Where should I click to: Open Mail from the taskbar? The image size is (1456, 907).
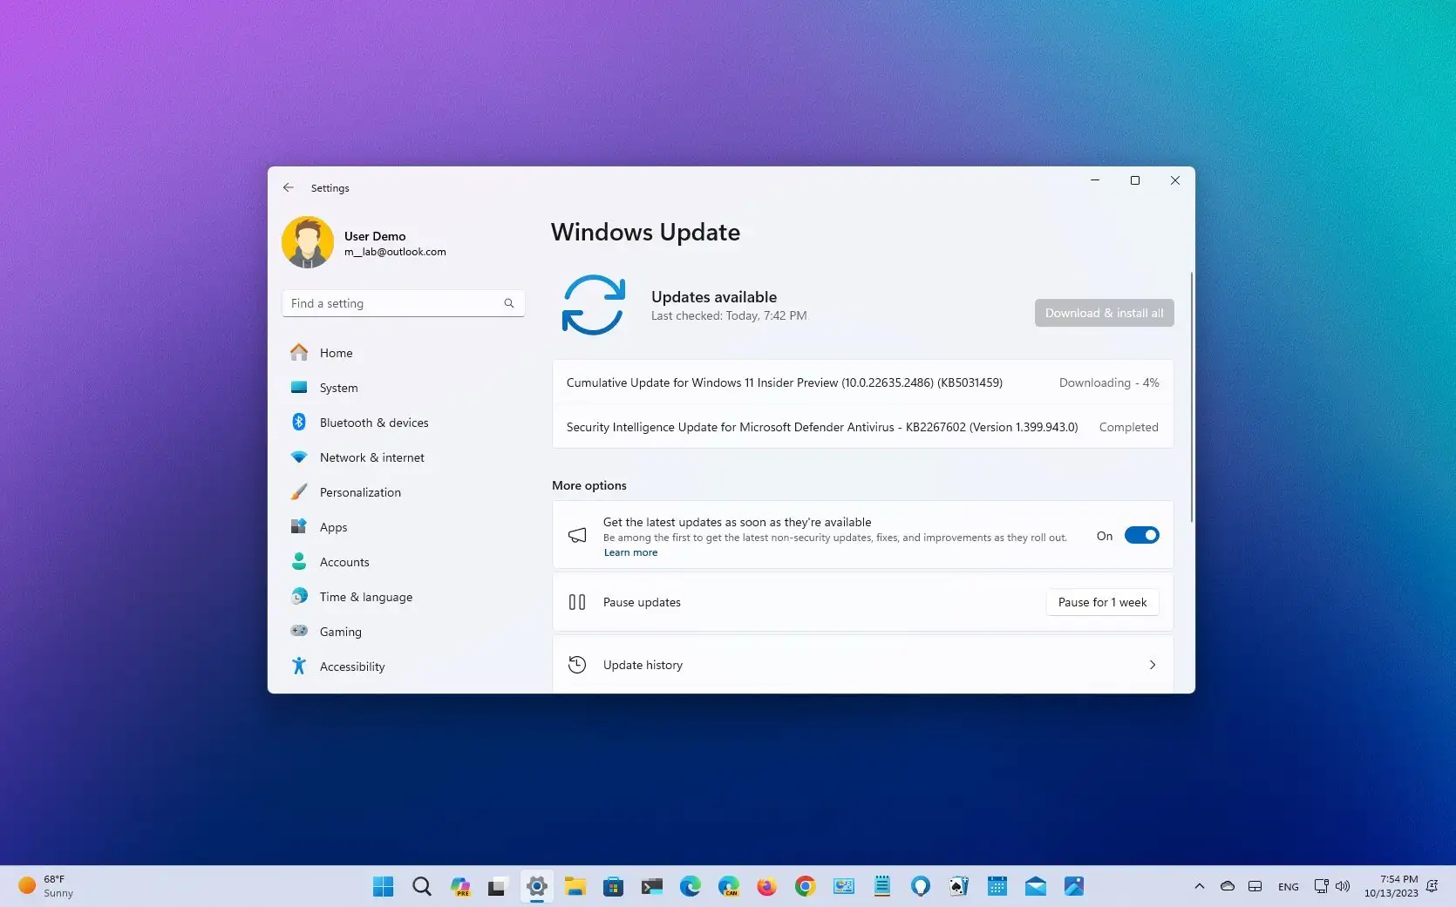pos(1036,886)
